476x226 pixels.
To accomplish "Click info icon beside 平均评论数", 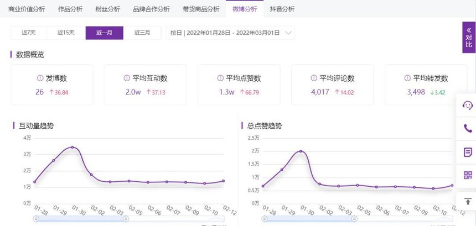I will pyautogui.click(x=314, y=78).
